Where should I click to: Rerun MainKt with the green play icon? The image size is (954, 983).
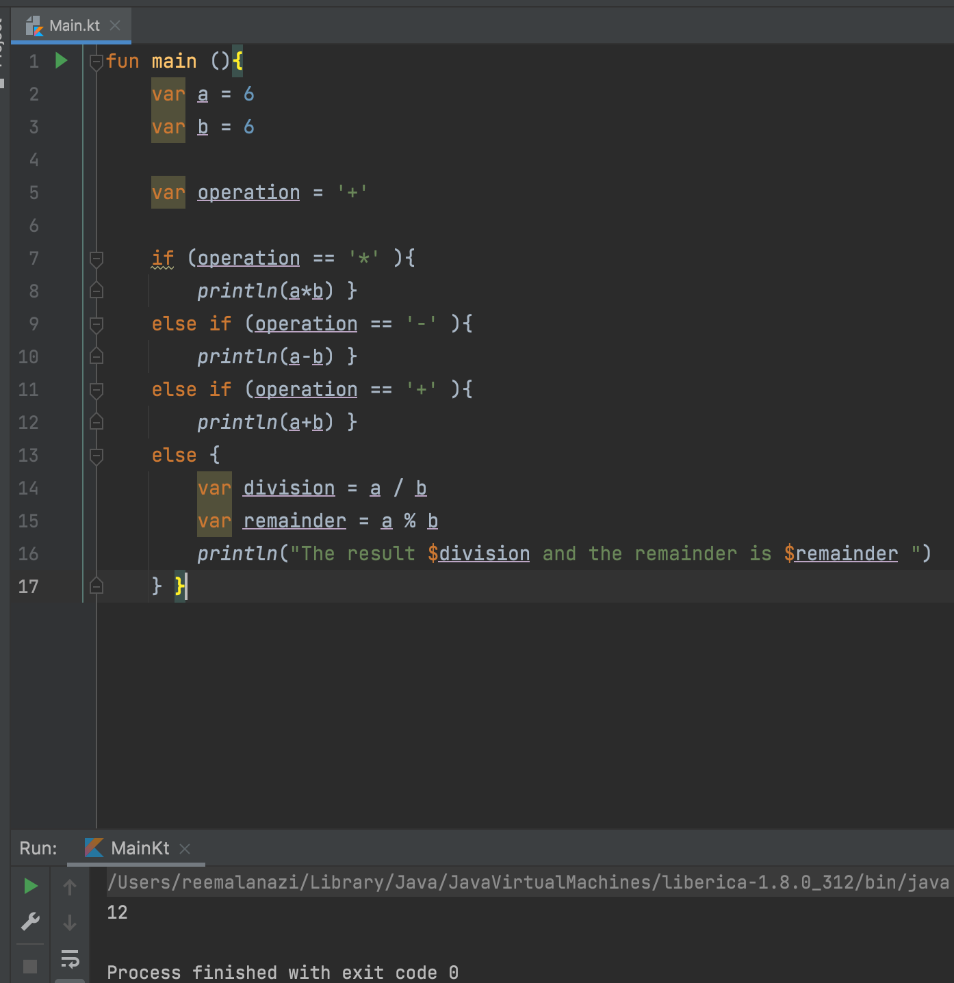click(x=29, y=886)
